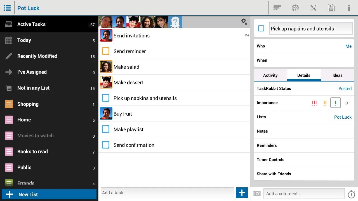Viewport: 358px width, 201px height.
Task: Switch to the Ideas tab
Action: tap(337, 75)
